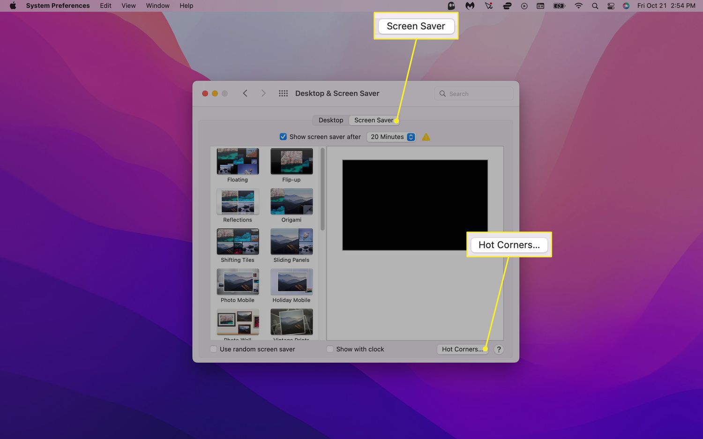Enable Use random screen saver
This screenshot has height=439, width=703.
pos(214,349)
